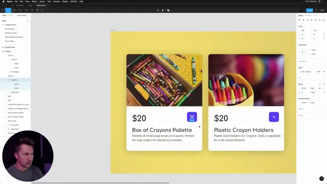Click the Stroke color swatch
Viewport: 327px width, 184px height.
click(300, 88)
